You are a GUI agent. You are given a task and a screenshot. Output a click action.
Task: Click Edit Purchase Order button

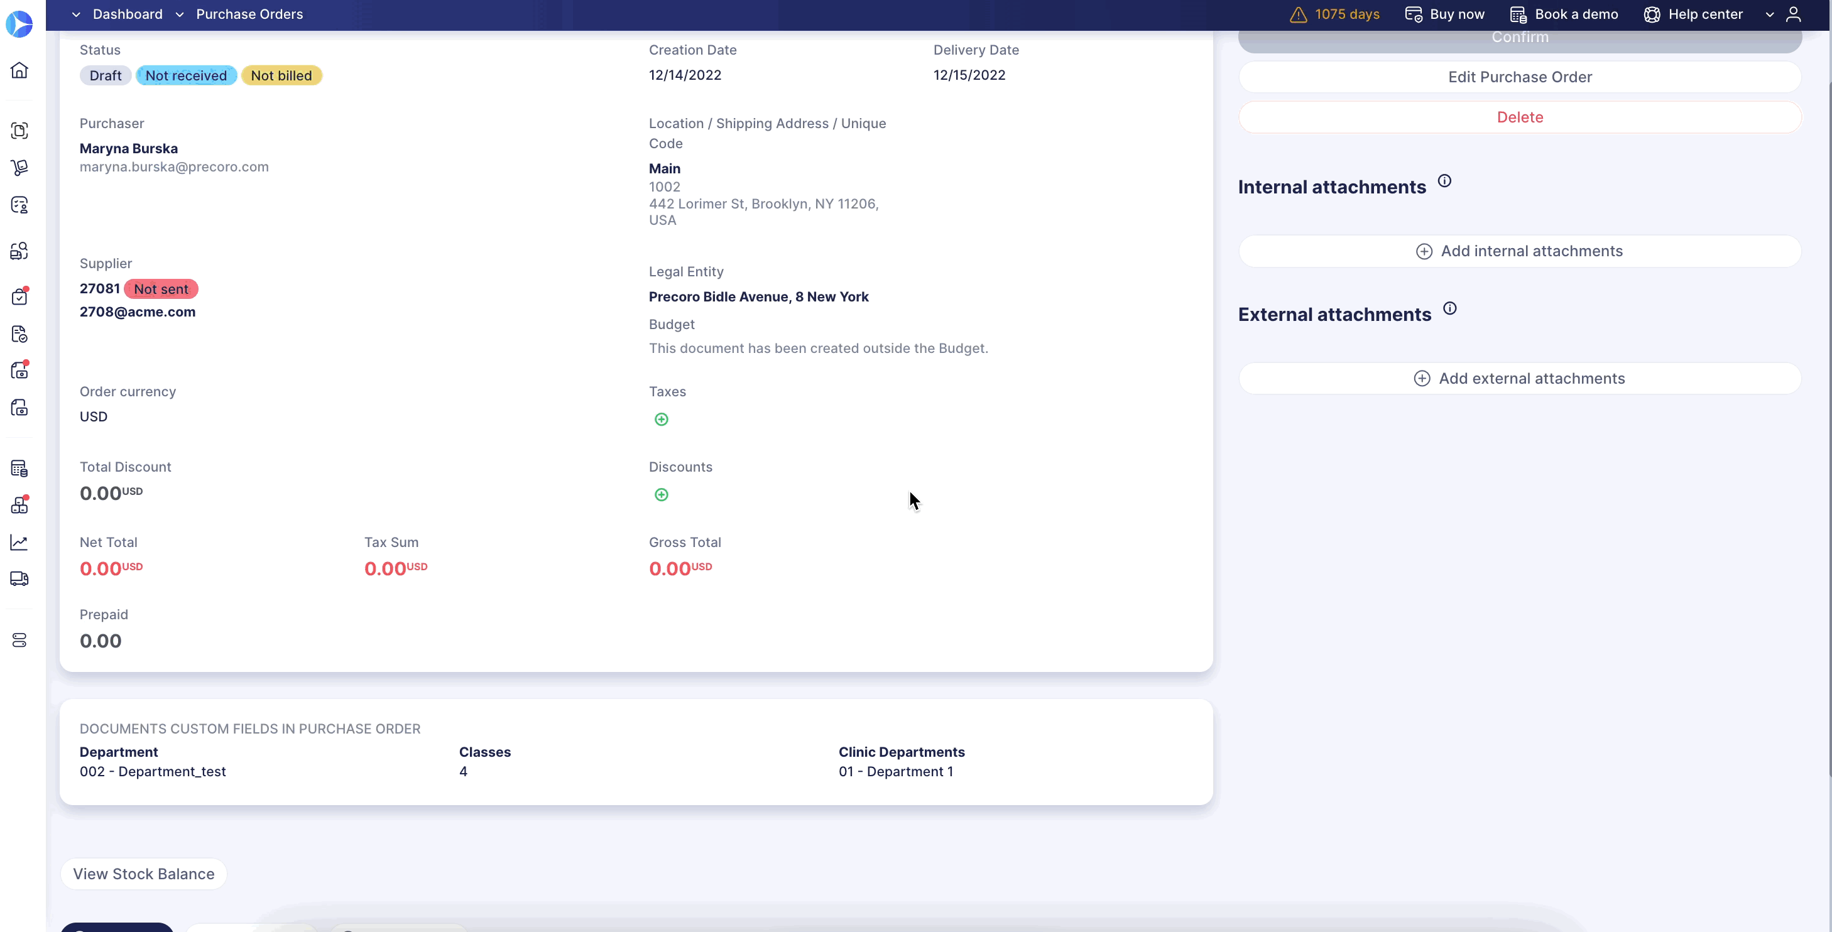click(1520, 77)
